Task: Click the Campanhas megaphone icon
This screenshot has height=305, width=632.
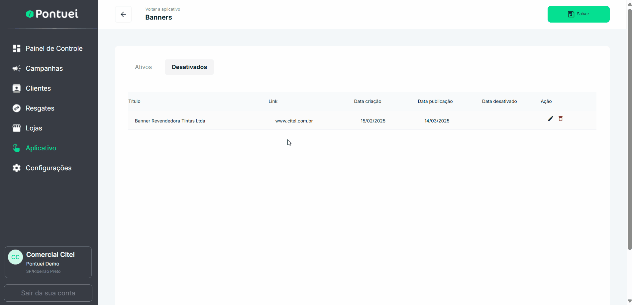Action: tap(17, 68)
